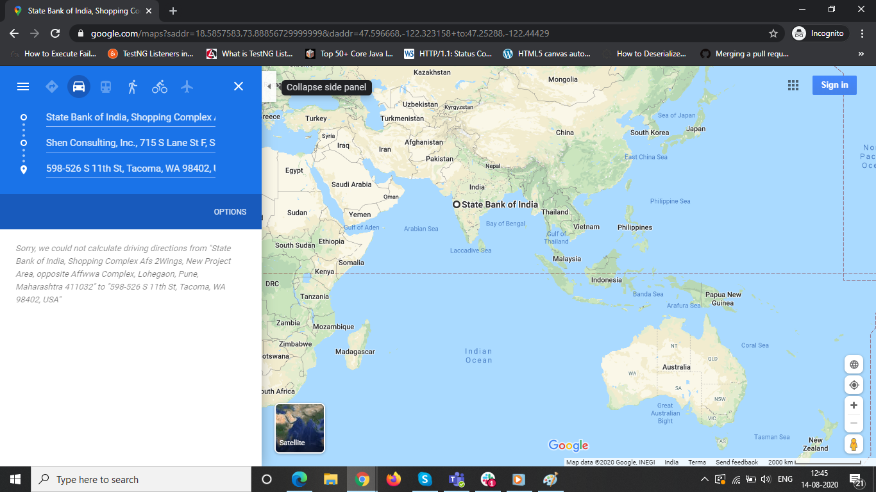Click State Bank of India map marker

pos(457,204)
